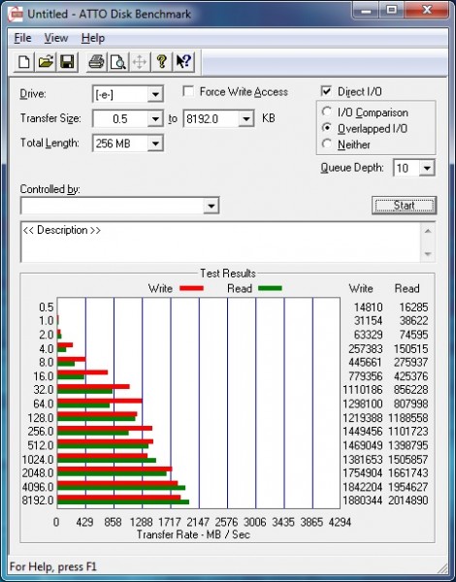Uncheck the Direct I/O checkbox
The width and height of the screenshot is (456, 582).
(326, 91)
